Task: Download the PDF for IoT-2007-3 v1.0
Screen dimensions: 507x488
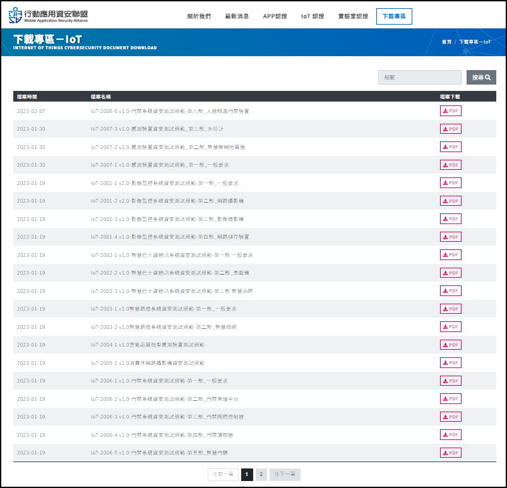Action: [450, 129]
